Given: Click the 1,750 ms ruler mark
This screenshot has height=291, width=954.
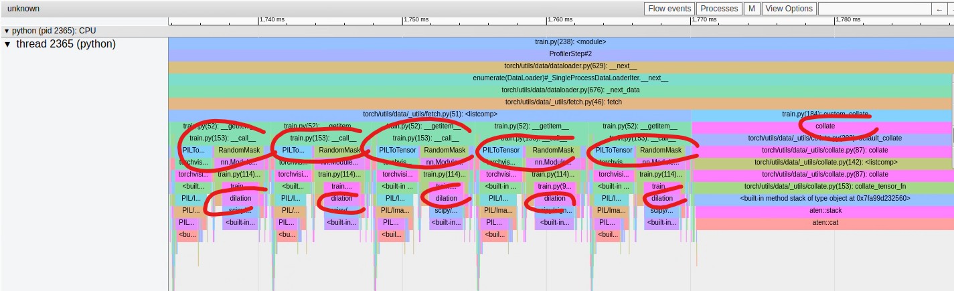Looking at the screenshot, I should (416, 20).
